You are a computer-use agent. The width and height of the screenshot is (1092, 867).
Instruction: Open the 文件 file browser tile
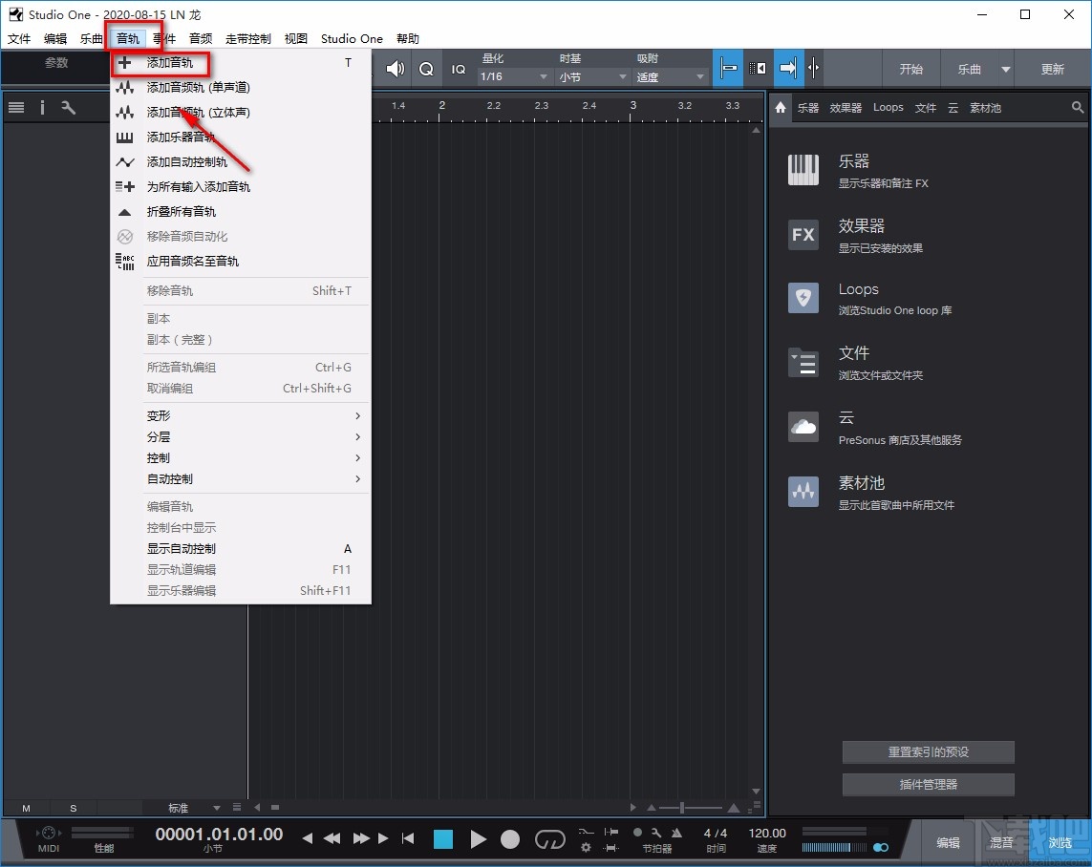[803, 363]
